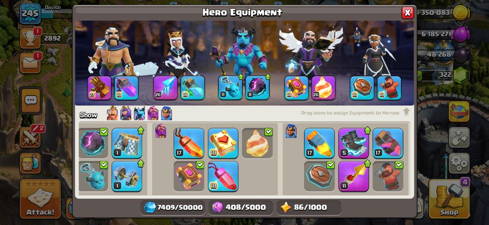Select the equipped Fireball with green checkmark
The image size is (489, 225).
point(257,143)
